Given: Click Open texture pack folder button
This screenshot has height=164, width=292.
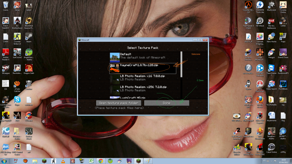Looking at the screenshot, I should (119, 103).
